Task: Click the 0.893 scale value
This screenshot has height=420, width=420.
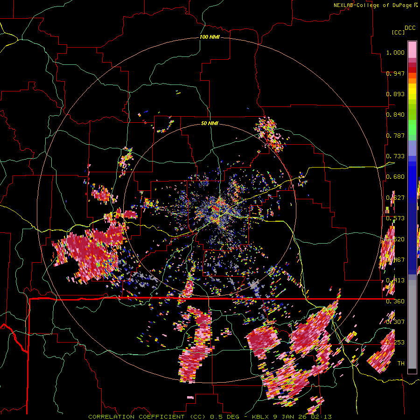Action: click(x=395, y=94)
